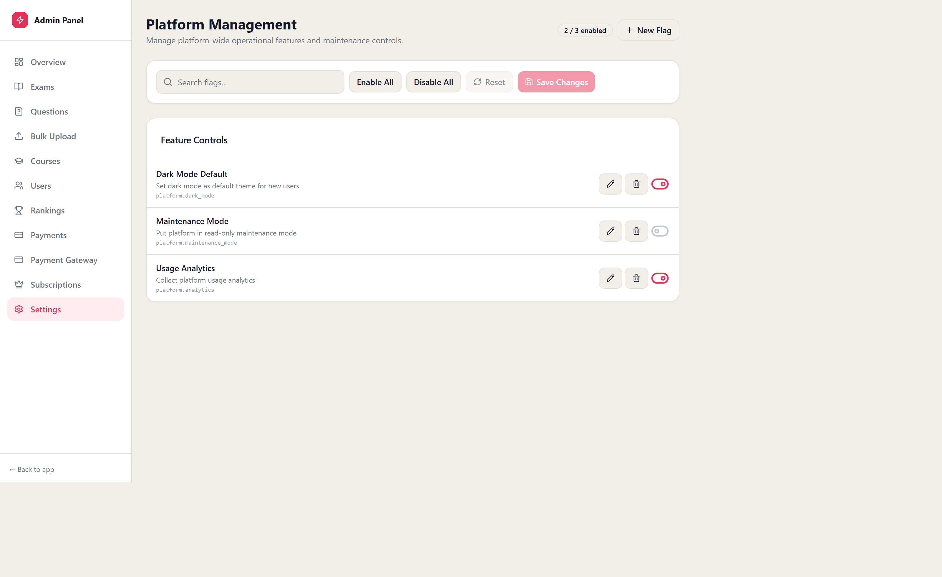
Task: Edit the Maintenance Mode flag
Action: tap(610, 231)
